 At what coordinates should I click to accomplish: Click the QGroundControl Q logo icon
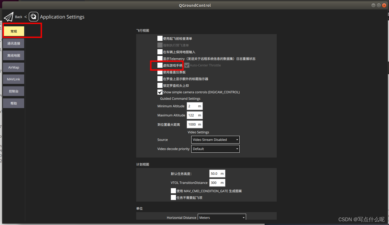coord(34,17)
